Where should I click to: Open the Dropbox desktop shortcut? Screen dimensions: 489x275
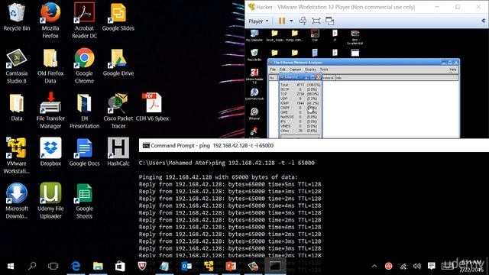pos(50,152)
